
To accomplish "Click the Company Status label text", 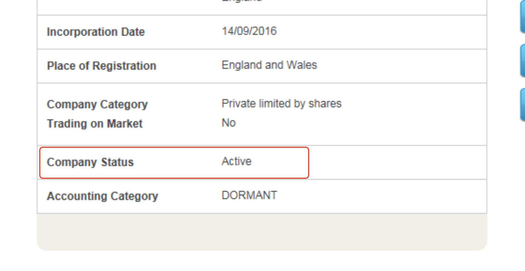I will [x=91, y=162].
